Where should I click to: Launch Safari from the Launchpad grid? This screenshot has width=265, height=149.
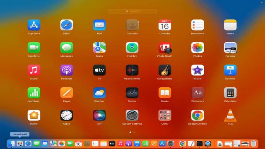click(67, 25)
